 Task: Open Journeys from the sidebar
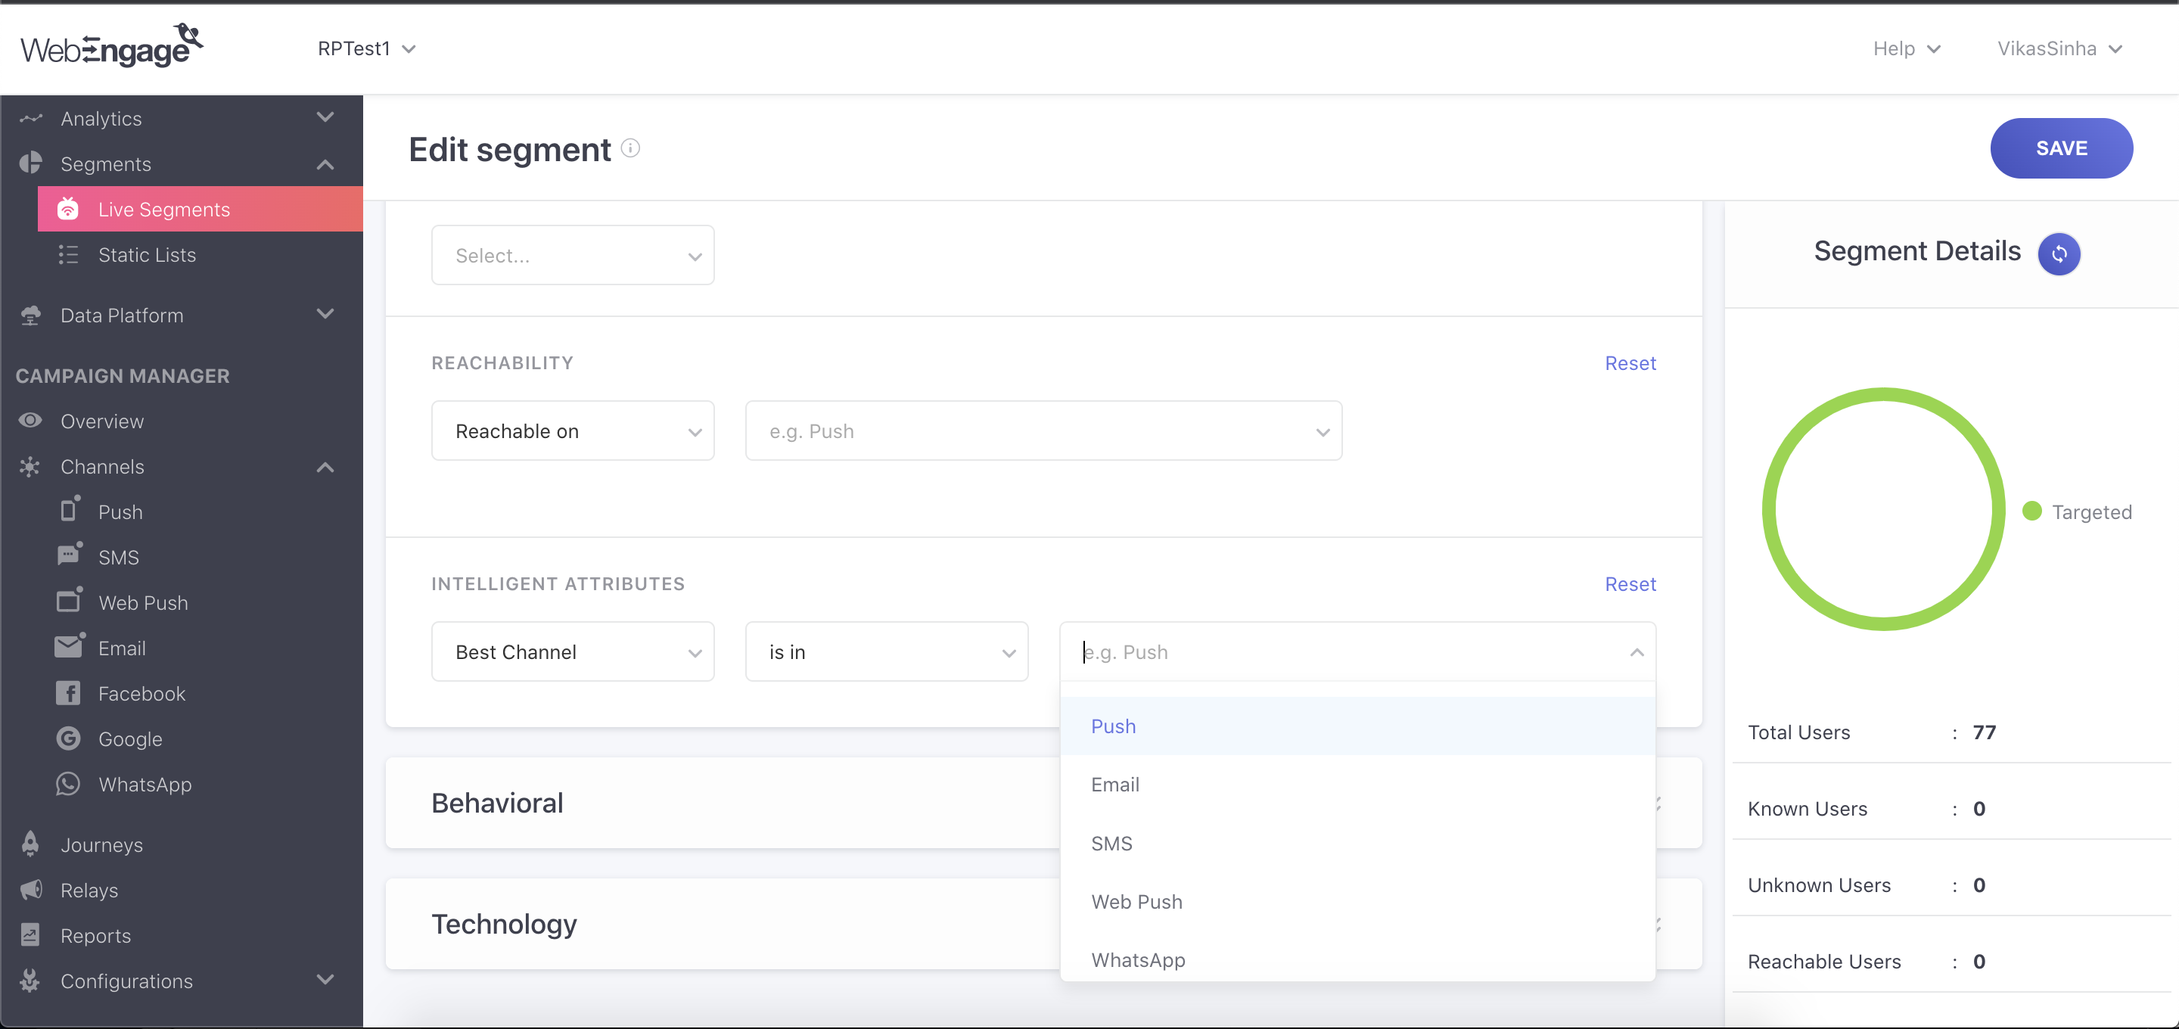tap(101, 844)
